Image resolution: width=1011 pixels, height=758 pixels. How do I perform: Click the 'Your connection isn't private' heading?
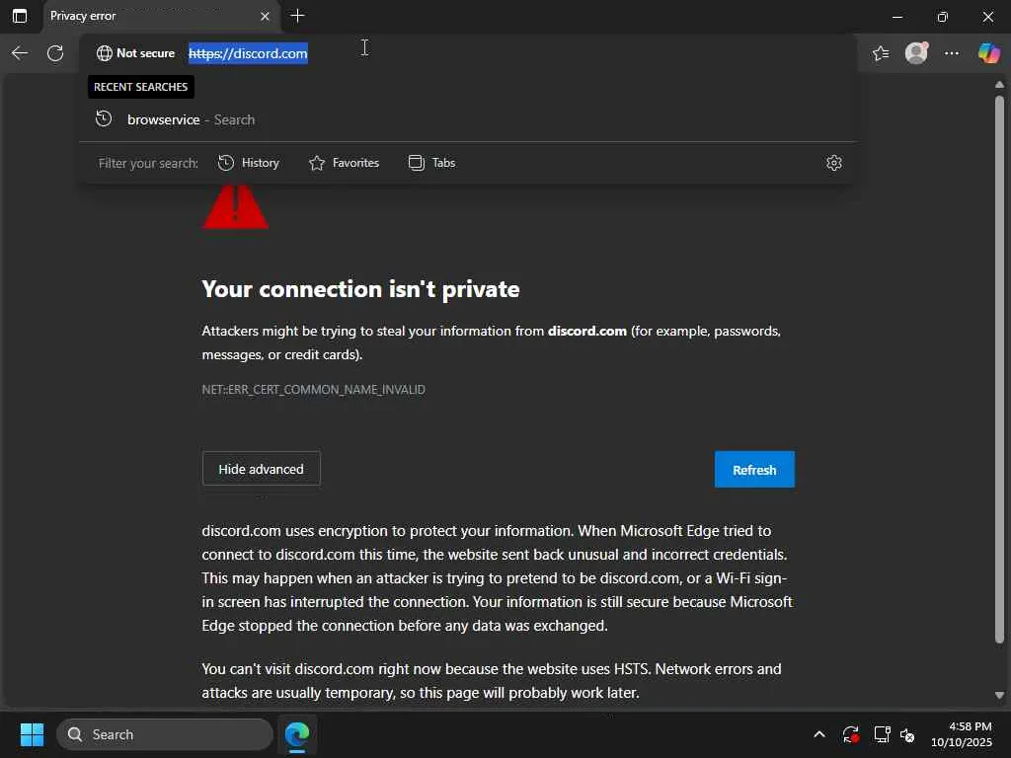pos(360,289)
